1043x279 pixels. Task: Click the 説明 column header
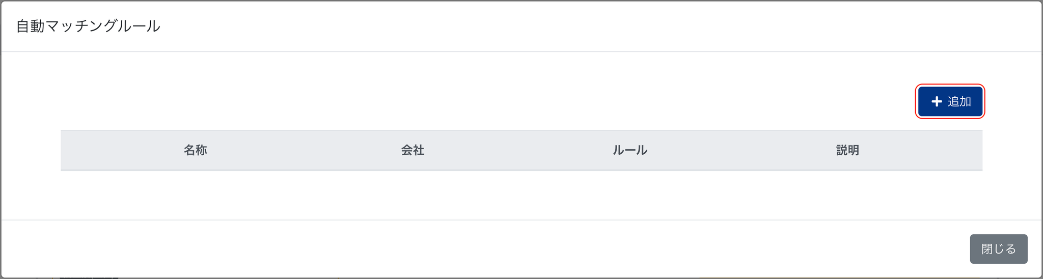[847, 150]
